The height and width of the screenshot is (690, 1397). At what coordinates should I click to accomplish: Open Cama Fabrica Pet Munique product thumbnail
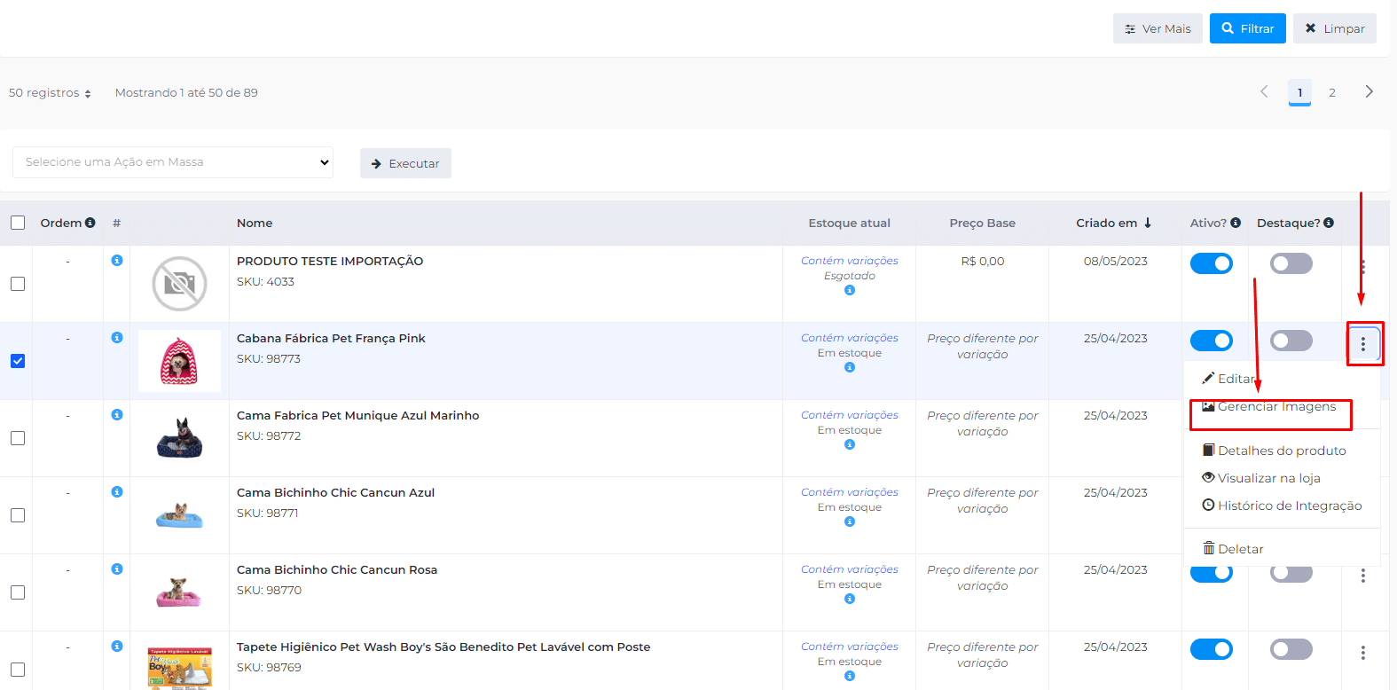click(x=179, y=438)
